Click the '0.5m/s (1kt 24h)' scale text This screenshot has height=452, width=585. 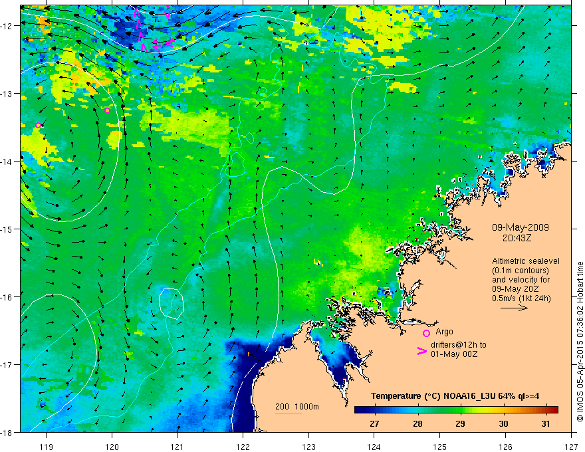tap(522, 298)
